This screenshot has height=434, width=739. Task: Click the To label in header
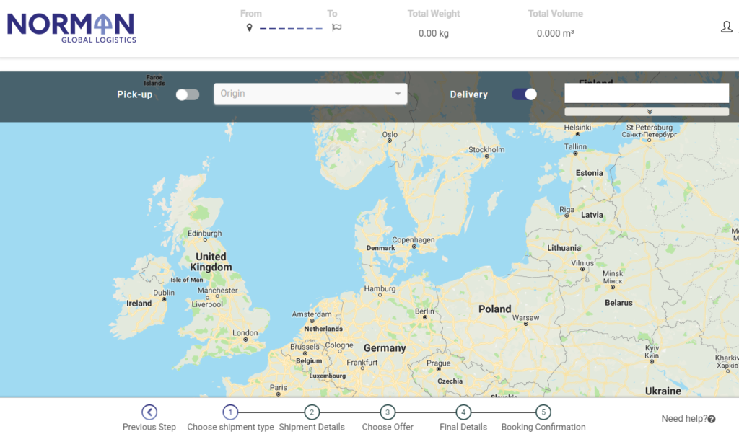point(332,14)
